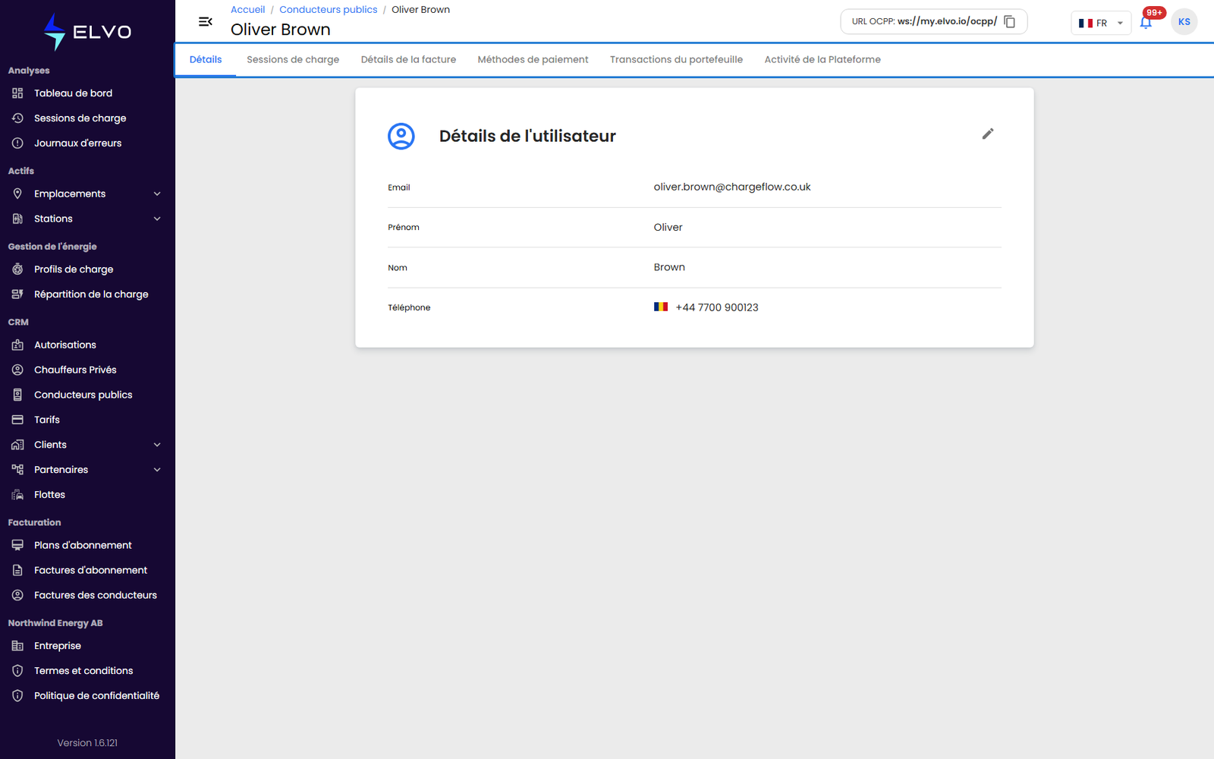Edit user details with the pencil icon

coord(987,134)
